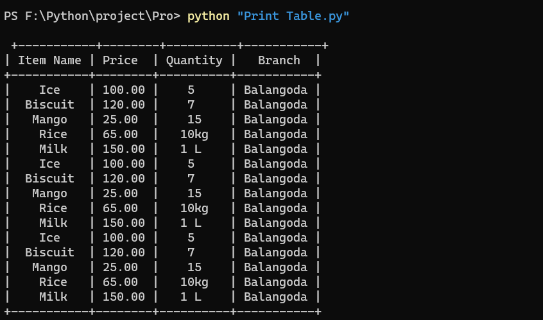Click the Branch column header
543x320 pixels.
pos(279,60)
